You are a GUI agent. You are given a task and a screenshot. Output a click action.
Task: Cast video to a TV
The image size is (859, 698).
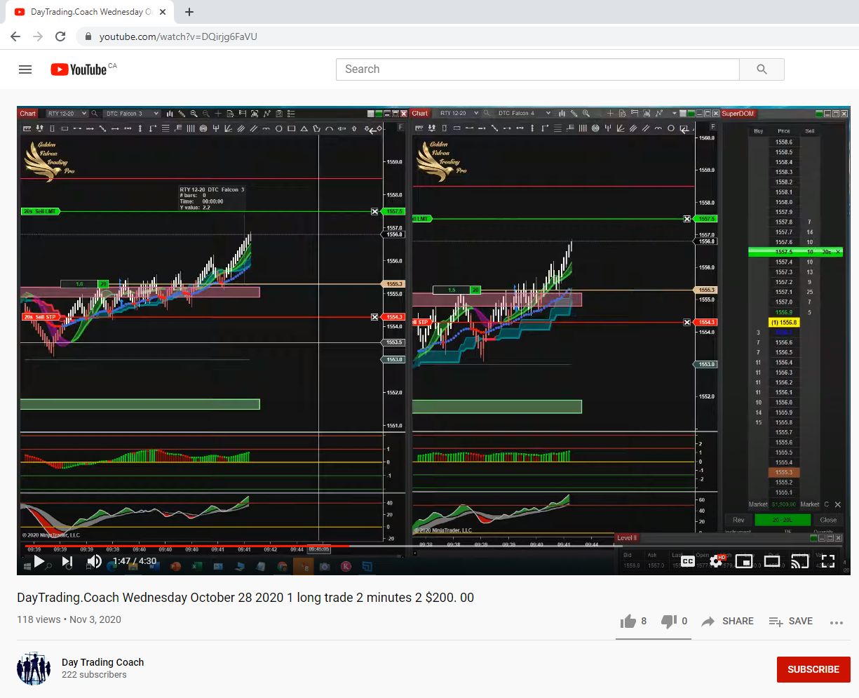[800, 561]
